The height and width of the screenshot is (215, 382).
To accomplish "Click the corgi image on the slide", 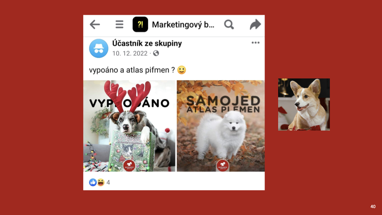I will (304, 104).
